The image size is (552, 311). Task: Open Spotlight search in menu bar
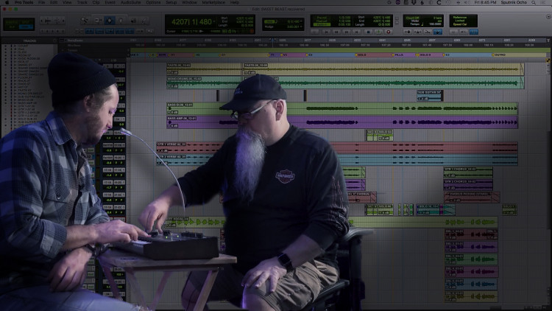click(534, 2)
